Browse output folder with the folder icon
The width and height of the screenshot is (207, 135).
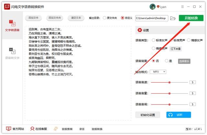click(x=173, y=18)
